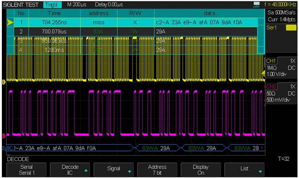Change Address 7 bit setting
The image size is (299, 178).
coord(157,169)
